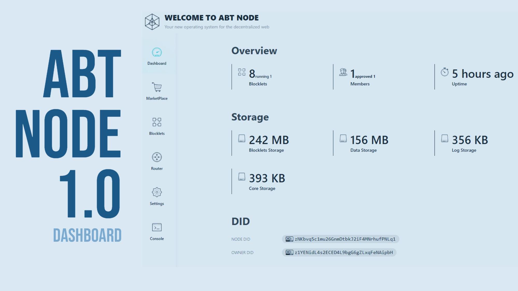Click the ABT Node logo icon

pyautogui.click(x=152, y=22)
